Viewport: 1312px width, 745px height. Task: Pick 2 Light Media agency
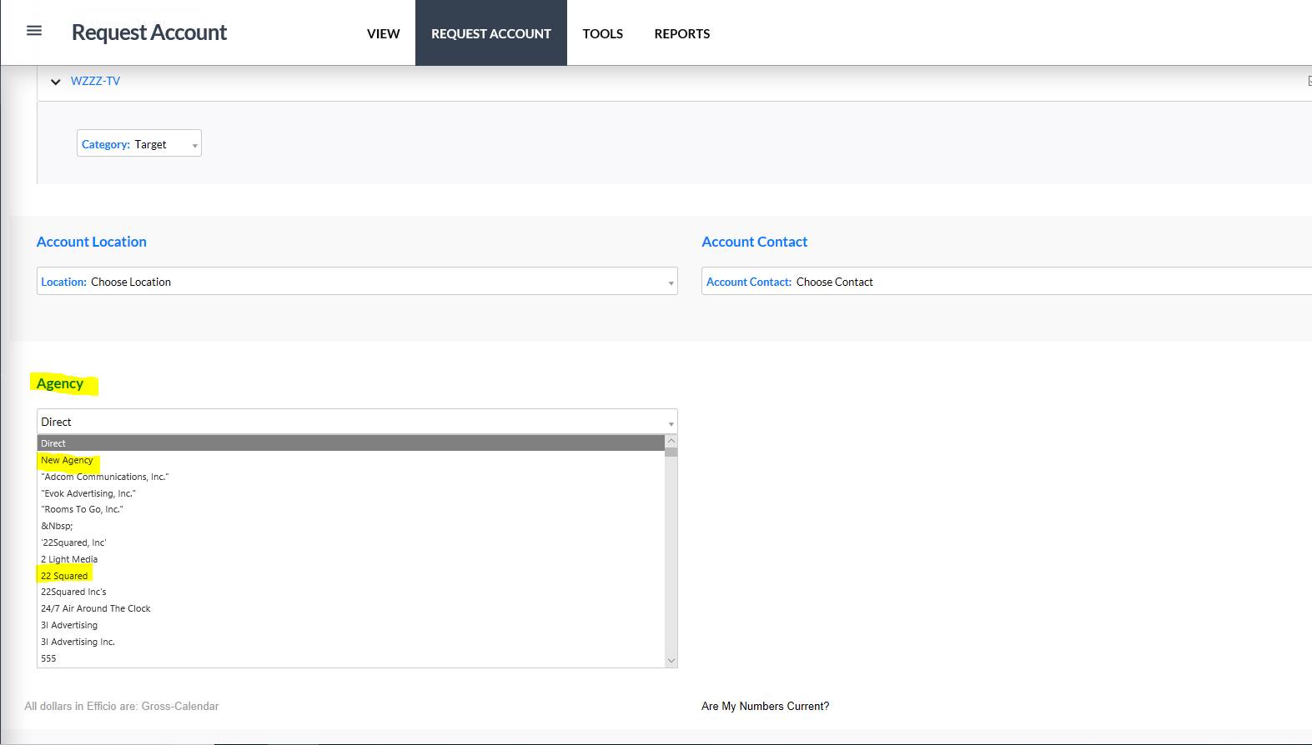click(351, 559)
